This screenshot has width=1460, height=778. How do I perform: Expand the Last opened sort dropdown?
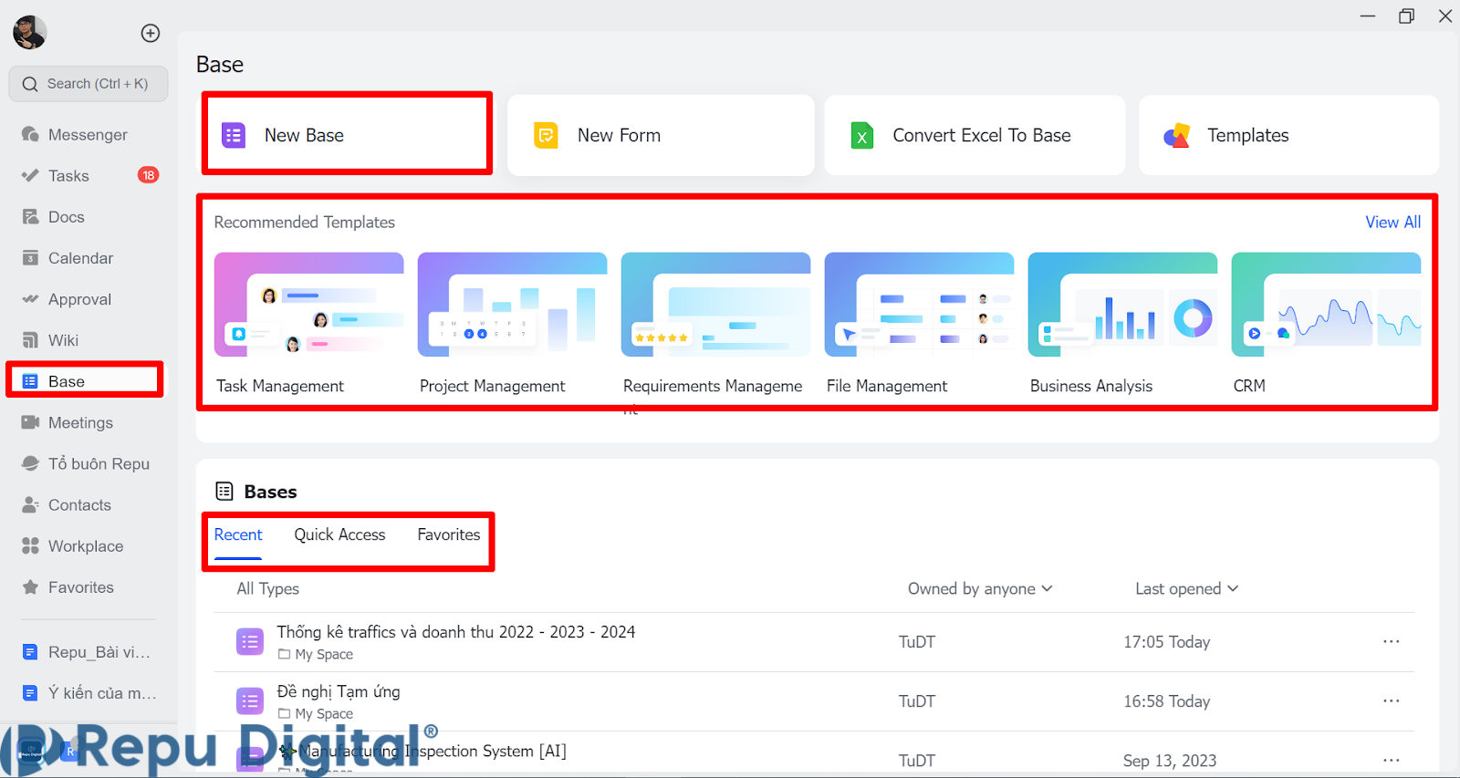coord(1186,589)
